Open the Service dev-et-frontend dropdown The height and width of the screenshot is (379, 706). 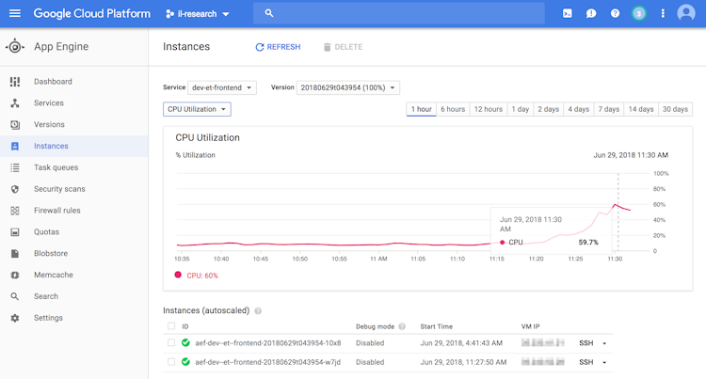(x=222, y=87)
